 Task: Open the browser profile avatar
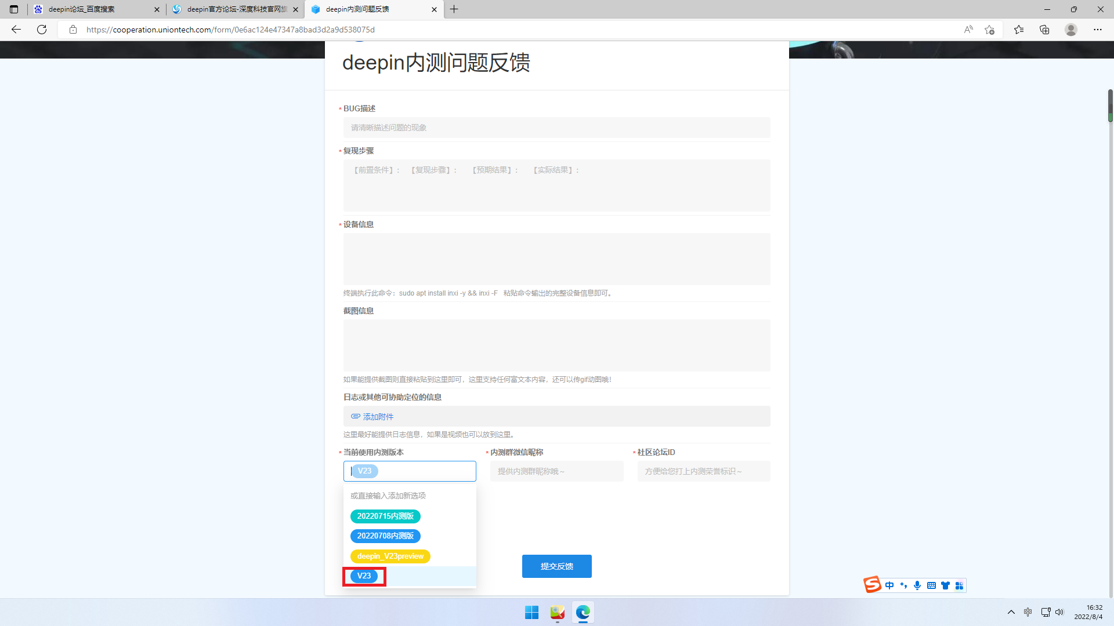click(x=1071, y=30)
